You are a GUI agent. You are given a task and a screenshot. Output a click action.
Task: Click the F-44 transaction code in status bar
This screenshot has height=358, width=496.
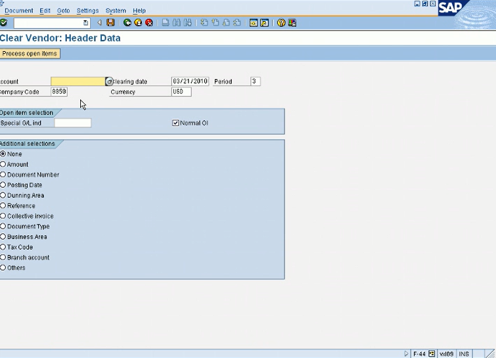pos(419,354)
